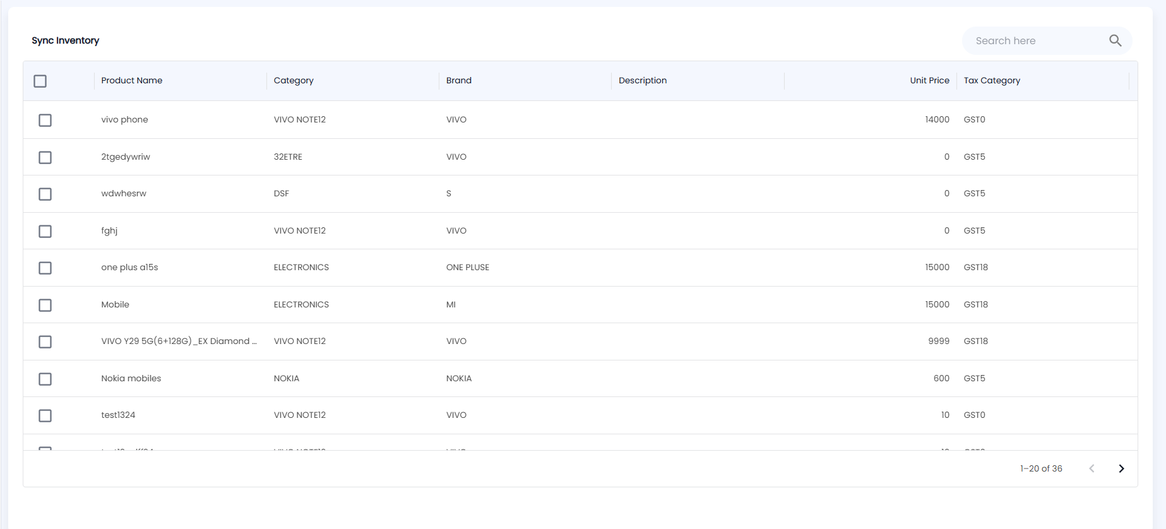This screenshot has height=529, width=1166.
Task: Select the 'wdwhesrw' product name
Action: [124, 193]
